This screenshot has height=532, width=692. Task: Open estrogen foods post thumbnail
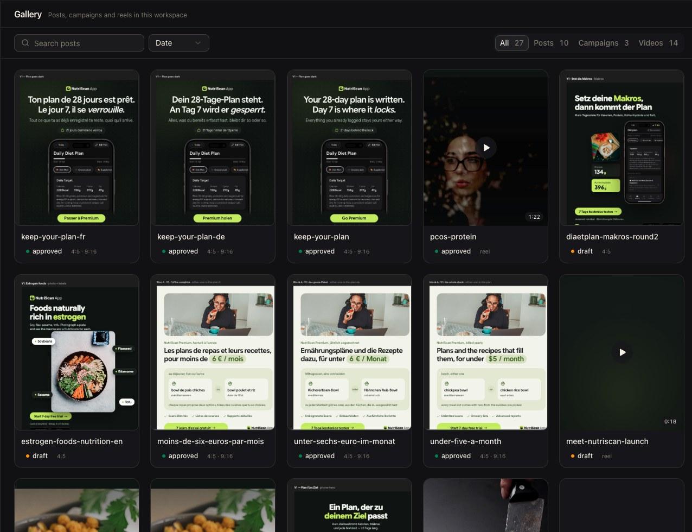[76, 352]
